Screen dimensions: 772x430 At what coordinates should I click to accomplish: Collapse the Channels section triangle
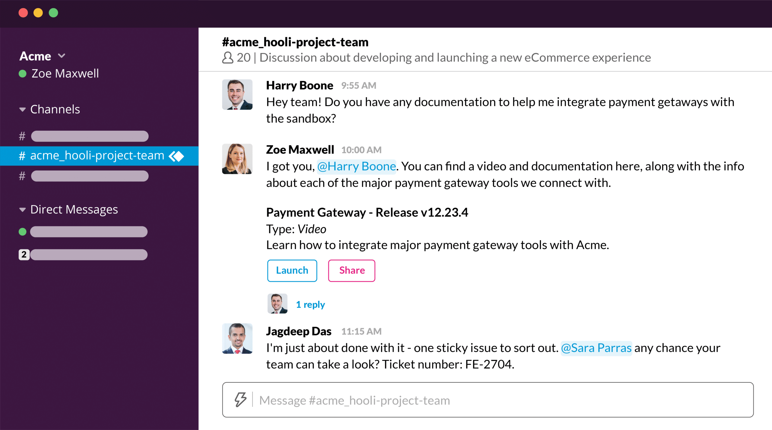tap(22, 109)
